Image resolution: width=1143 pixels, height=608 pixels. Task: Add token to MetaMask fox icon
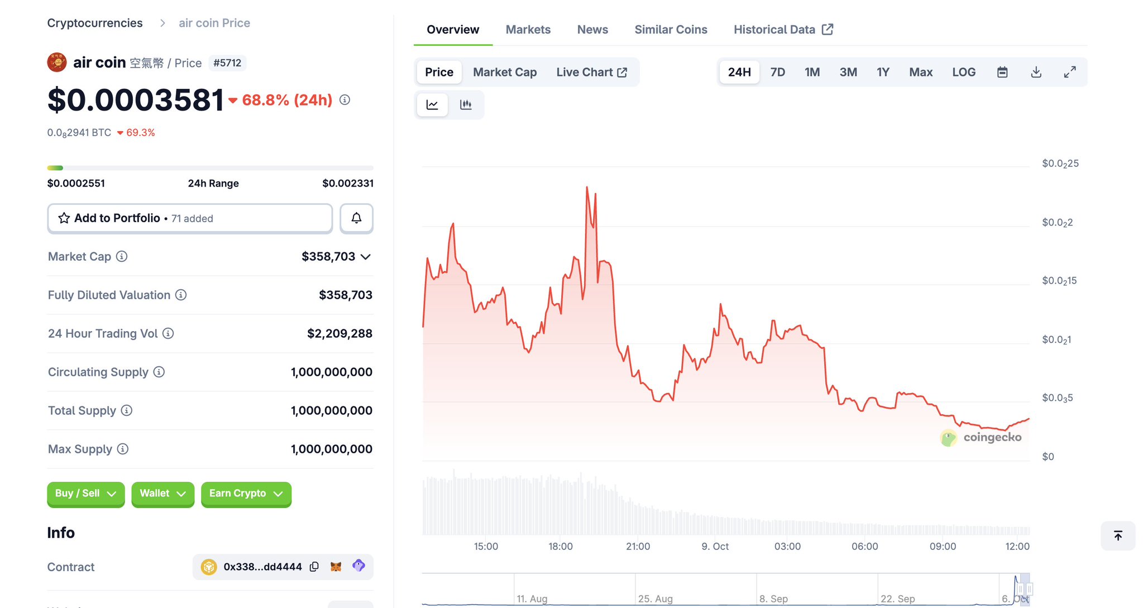click(336, 567)
